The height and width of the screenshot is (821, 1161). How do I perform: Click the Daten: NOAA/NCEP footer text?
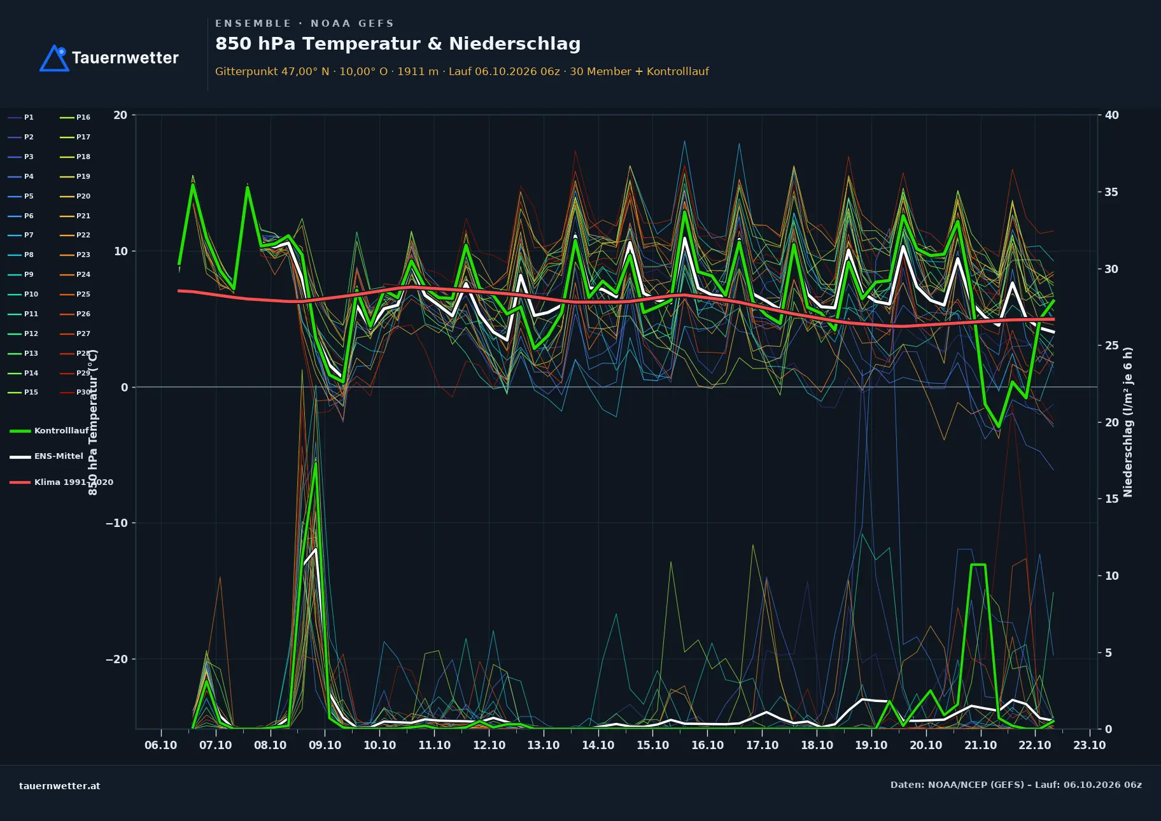1016,785
